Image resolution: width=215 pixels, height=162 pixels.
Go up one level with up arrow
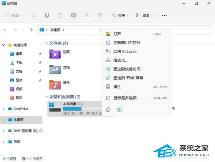[x=31, y=30]
